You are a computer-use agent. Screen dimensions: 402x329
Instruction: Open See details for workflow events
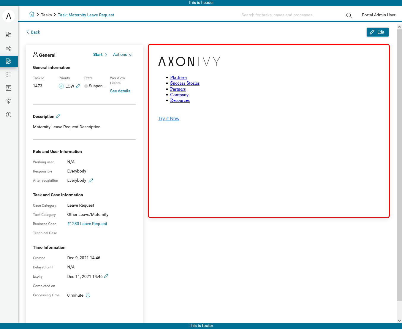tap(120, 91)
